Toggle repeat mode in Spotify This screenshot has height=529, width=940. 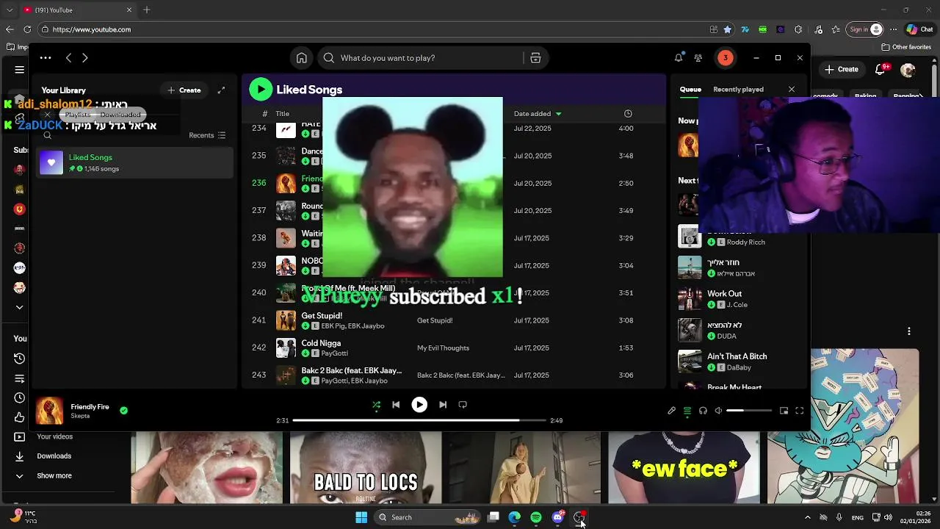click(x=463, y=405)
